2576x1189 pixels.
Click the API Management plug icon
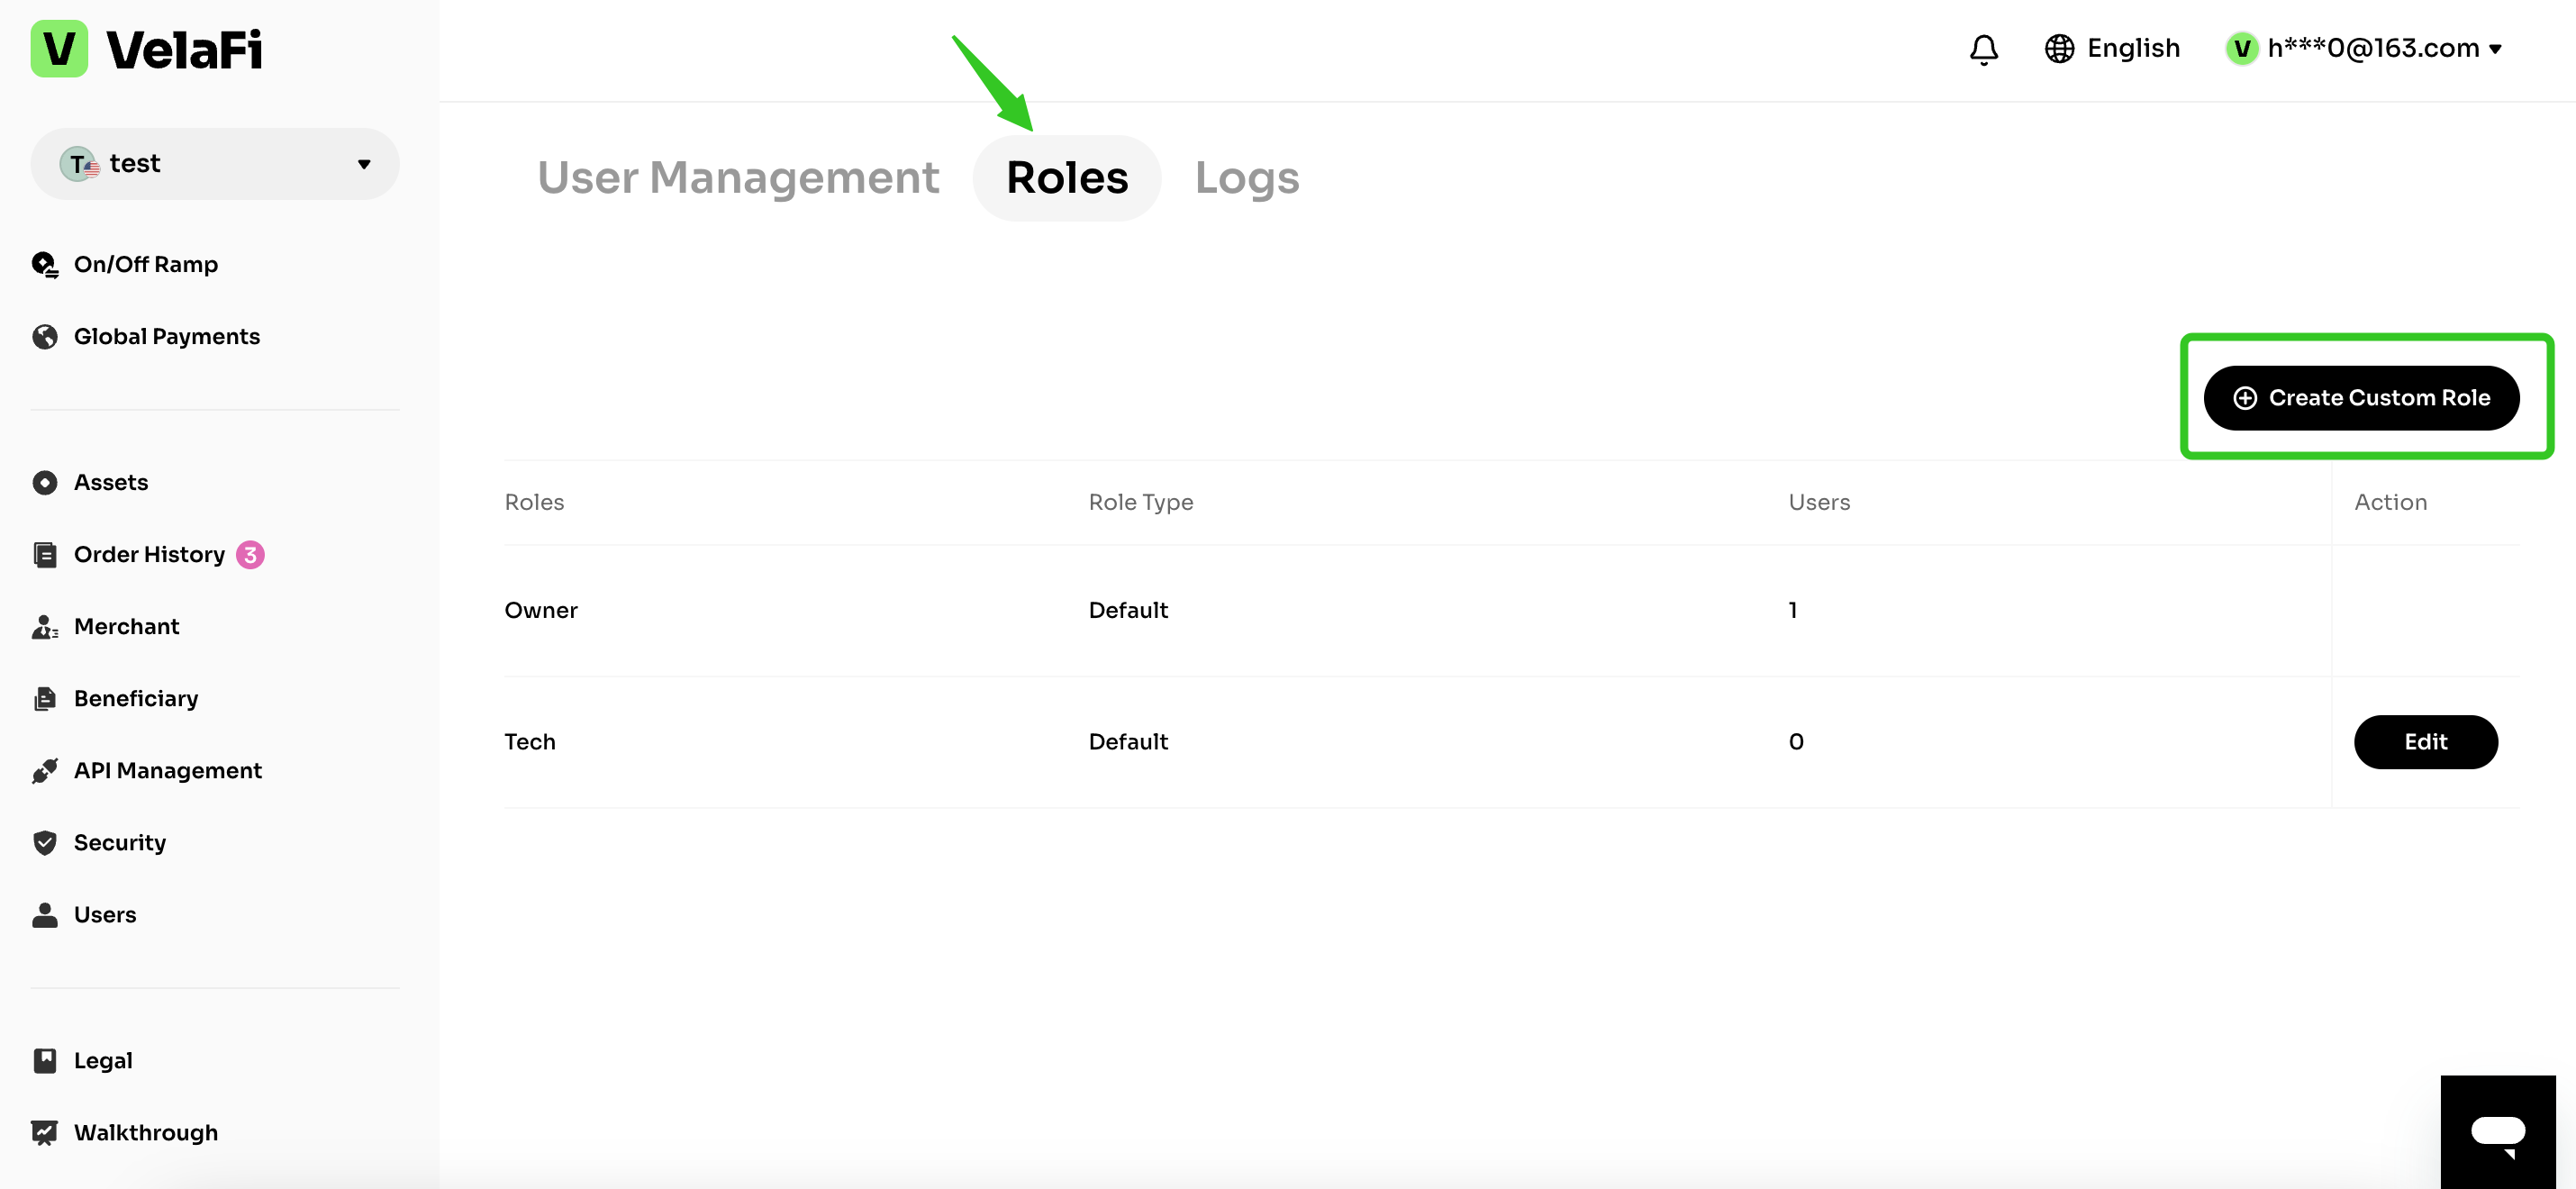(45, 770)
